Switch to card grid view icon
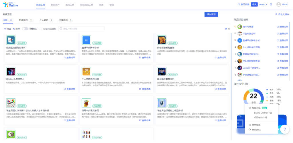This screenshot has height=143, width=293. pyautogui.click(x=226, y=29)
